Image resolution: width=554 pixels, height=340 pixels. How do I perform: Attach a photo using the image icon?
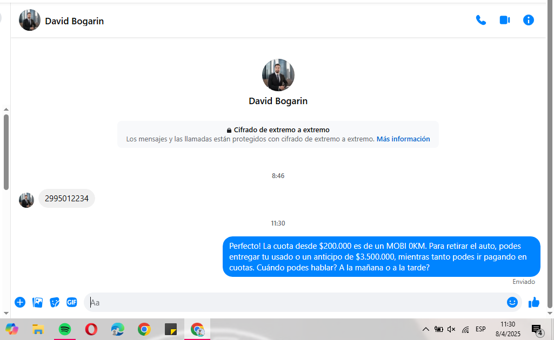coord(37,302)
